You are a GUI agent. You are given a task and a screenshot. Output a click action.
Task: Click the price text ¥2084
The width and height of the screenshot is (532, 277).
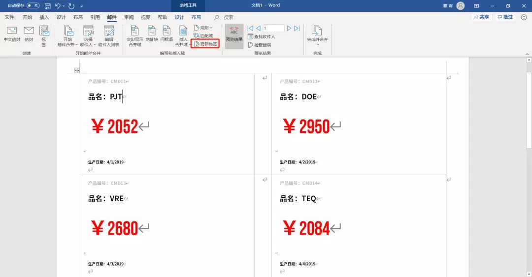306,228
